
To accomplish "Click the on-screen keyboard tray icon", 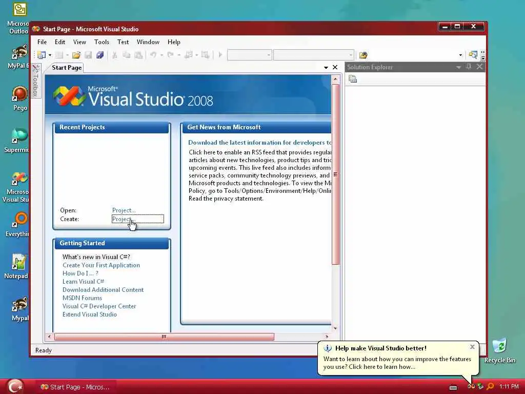I will pyautogui.click(x=453, y=387).
